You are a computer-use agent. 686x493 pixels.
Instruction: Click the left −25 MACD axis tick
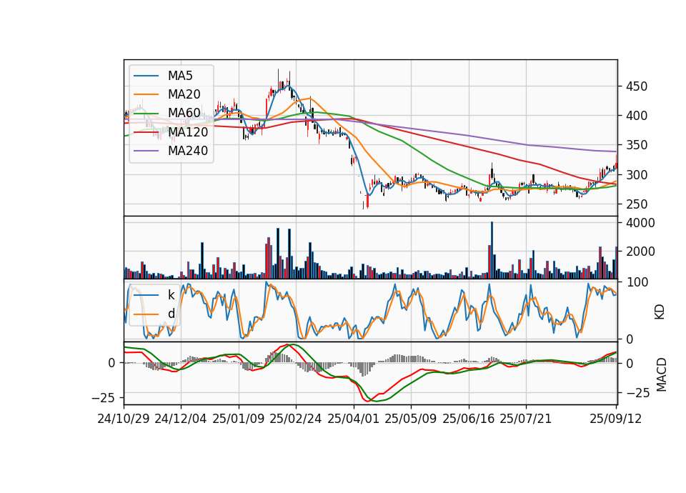[103, 398]
